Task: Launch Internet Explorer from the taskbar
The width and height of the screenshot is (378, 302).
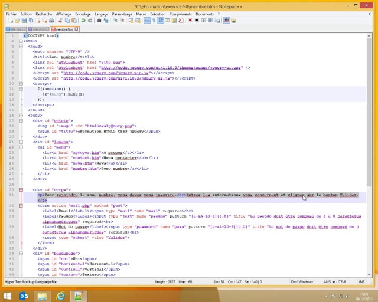Action: [60, 296]
